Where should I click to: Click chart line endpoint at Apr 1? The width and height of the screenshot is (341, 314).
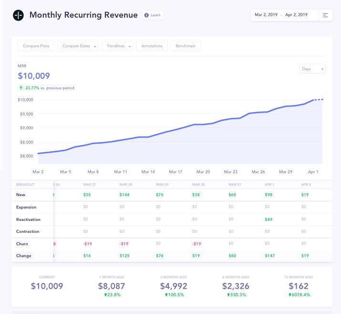point(313,100)
